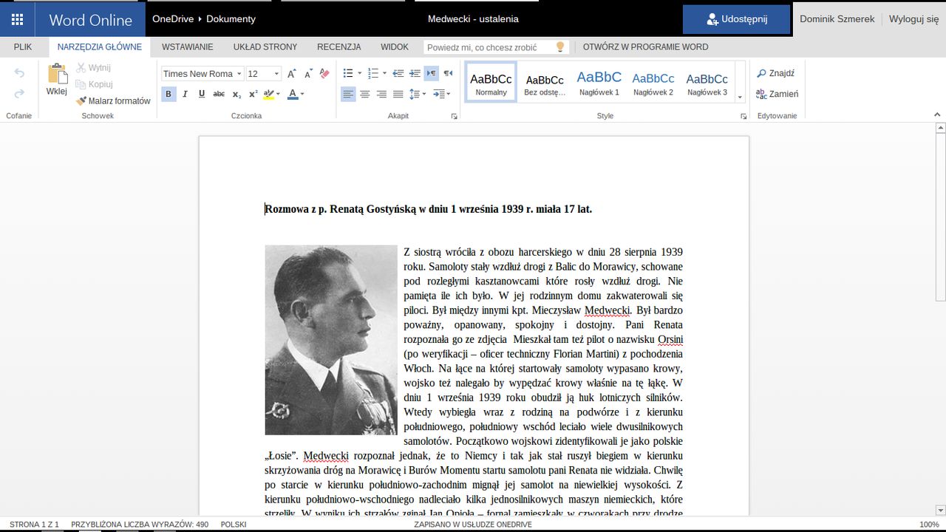Click Wyloguj się sign out

point(913,19)
